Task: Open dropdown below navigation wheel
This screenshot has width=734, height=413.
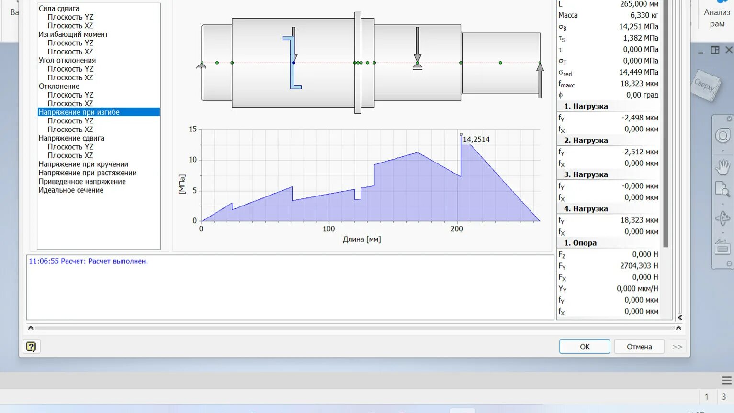Action: [723, 151]
